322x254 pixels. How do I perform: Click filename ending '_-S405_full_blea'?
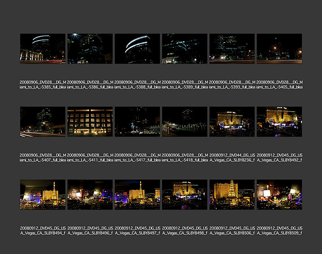[x=279, y=85]
